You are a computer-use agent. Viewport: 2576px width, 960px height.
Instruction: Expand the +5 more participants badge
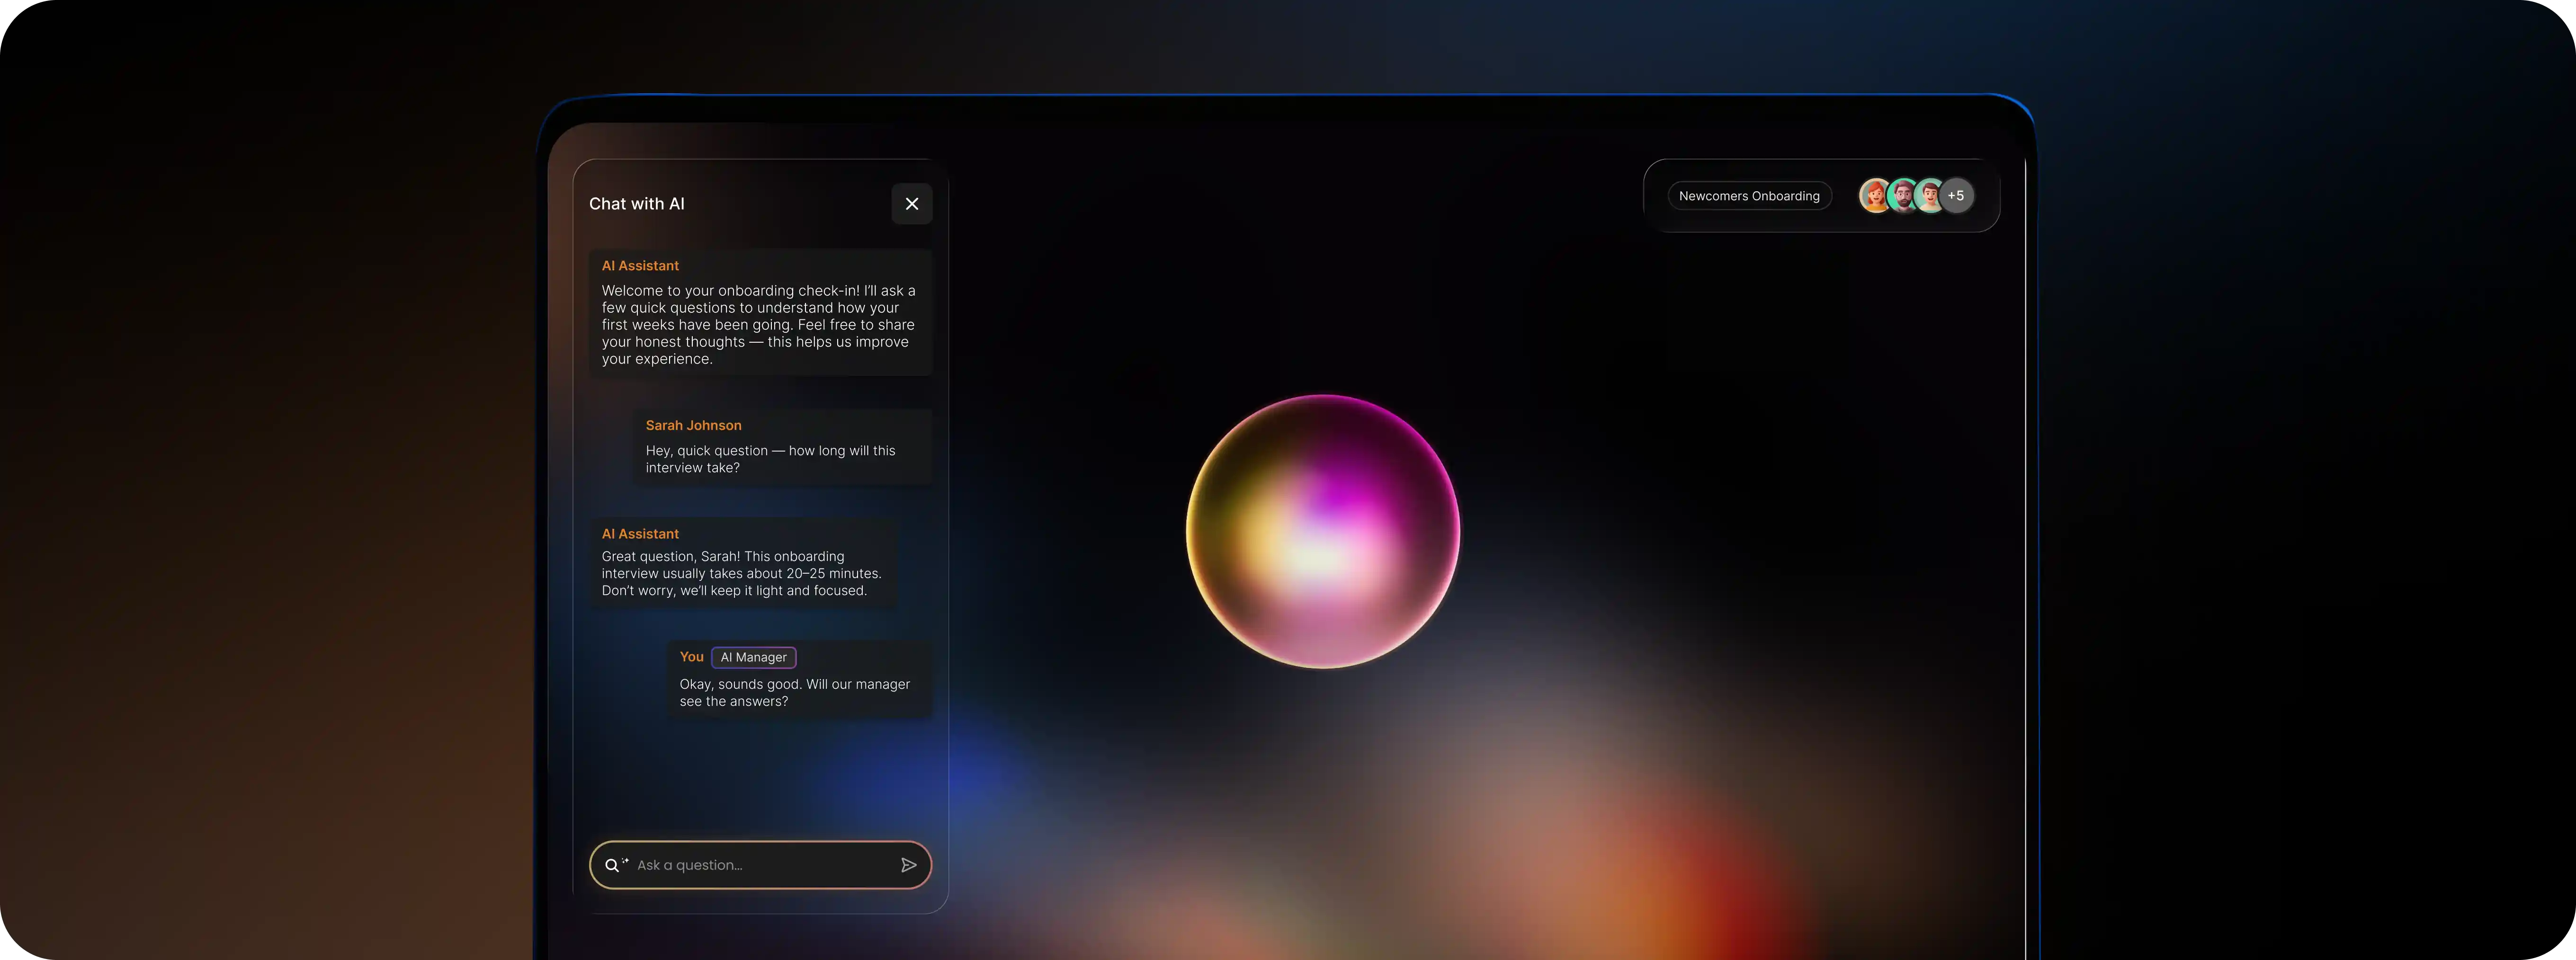pyautogui.click(x=1957, y=196)
